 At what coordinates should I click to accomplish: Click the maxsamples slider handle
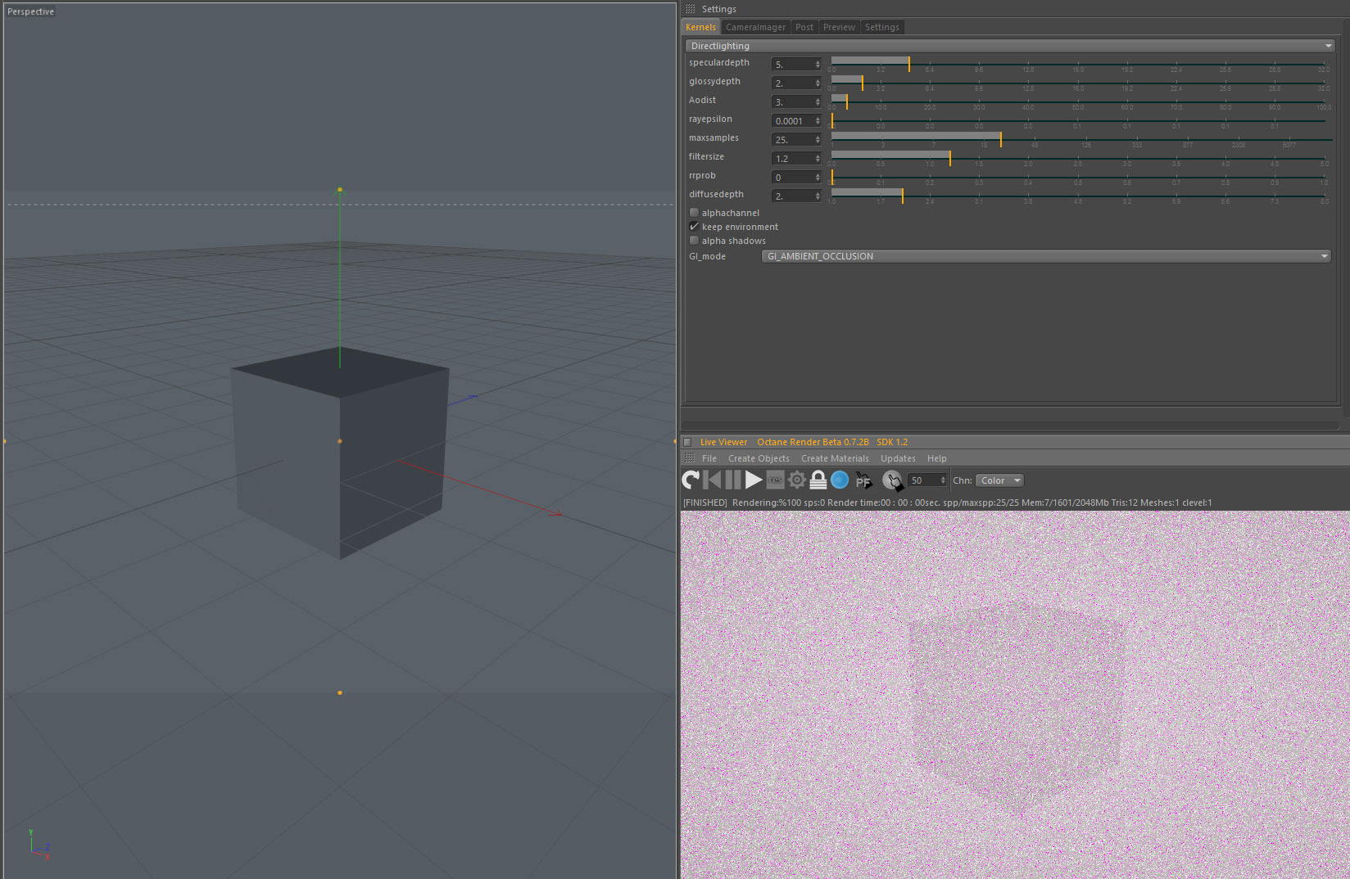[x=1001, y=139]
